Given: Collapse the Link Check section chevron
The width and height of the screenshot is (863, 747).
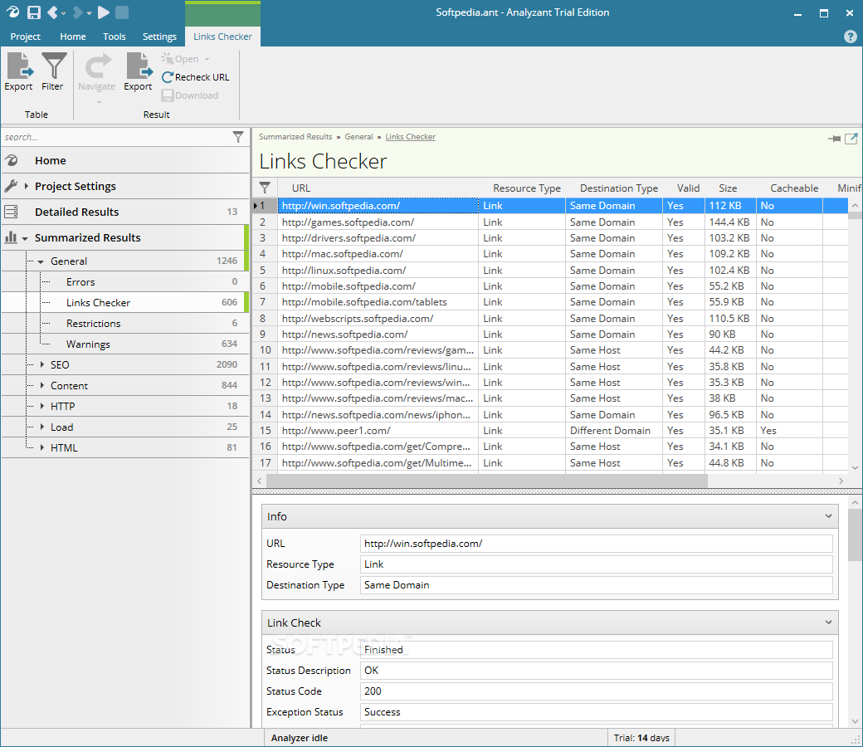Looking at the screenshot, I should [x=828, y=622].
